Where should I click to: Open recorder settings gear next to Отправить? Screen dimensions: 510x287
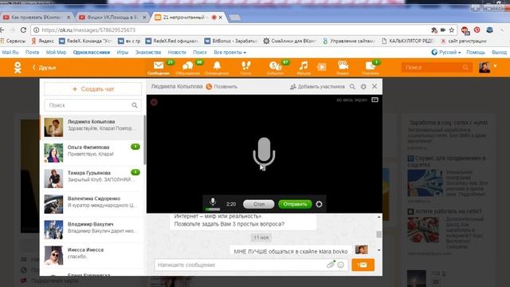pos(319,204)
